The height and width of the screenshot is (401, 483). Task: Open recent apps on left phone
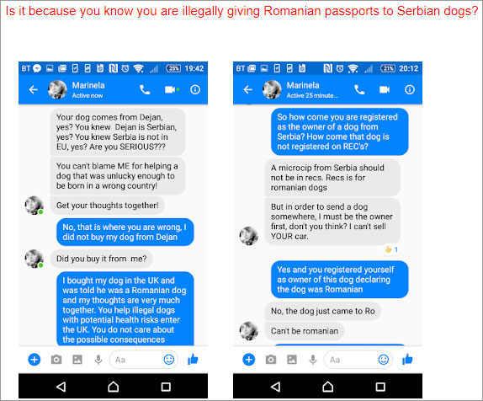pos(166,387)
